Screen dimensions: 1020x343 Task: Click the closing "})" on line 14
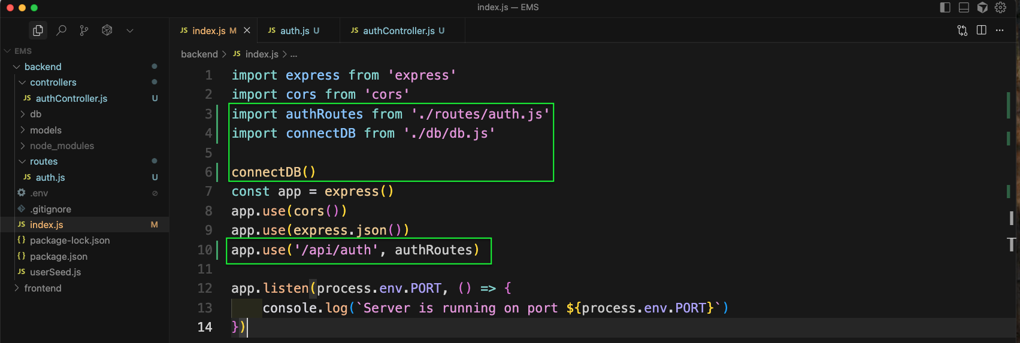pyautogui.click(x=238, y=327)
